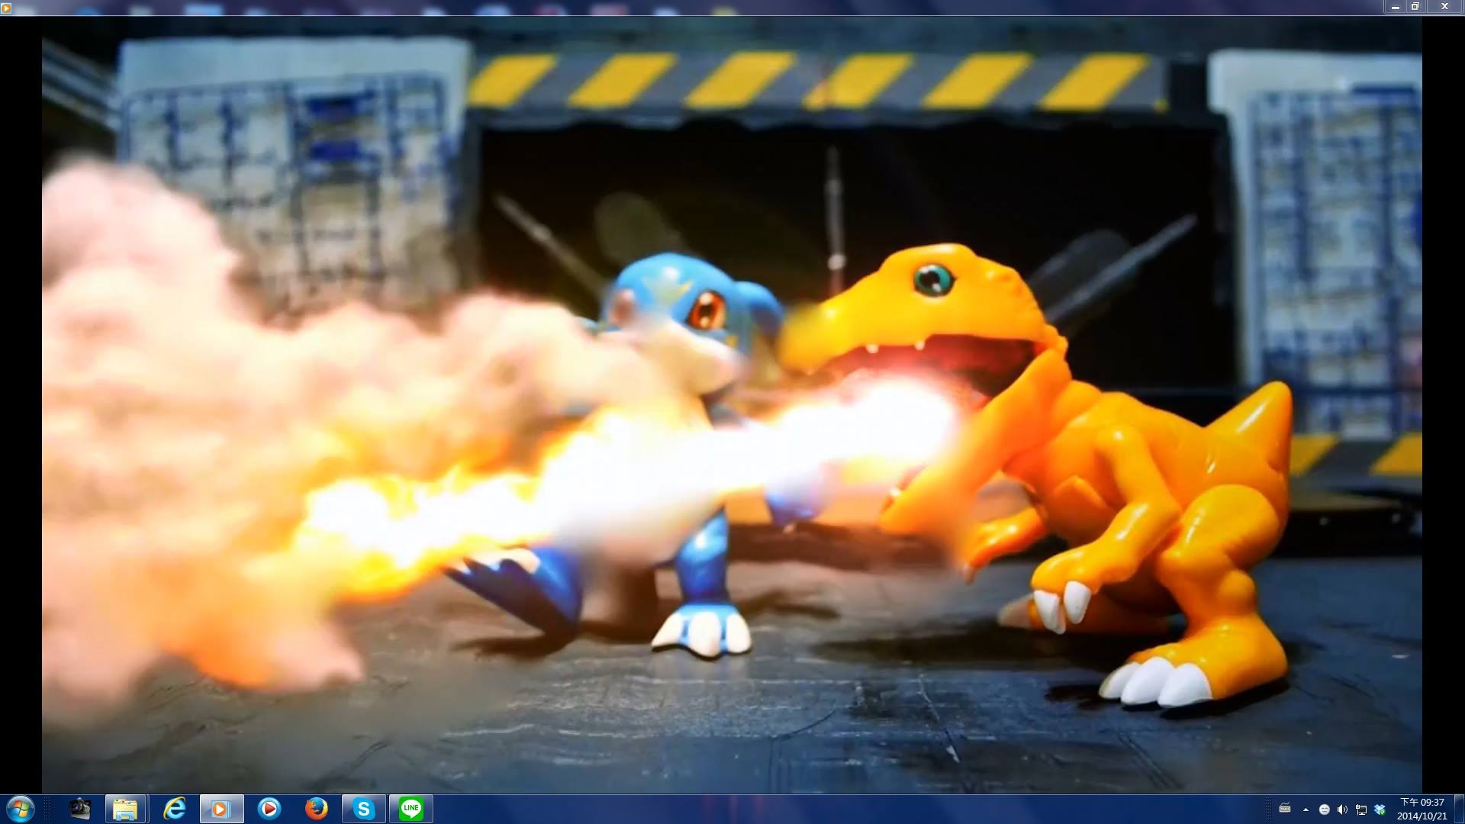The image size is (1465, 824).
Task: Launch Internet Explorer from the taskbar
Action: pos(175,809)
